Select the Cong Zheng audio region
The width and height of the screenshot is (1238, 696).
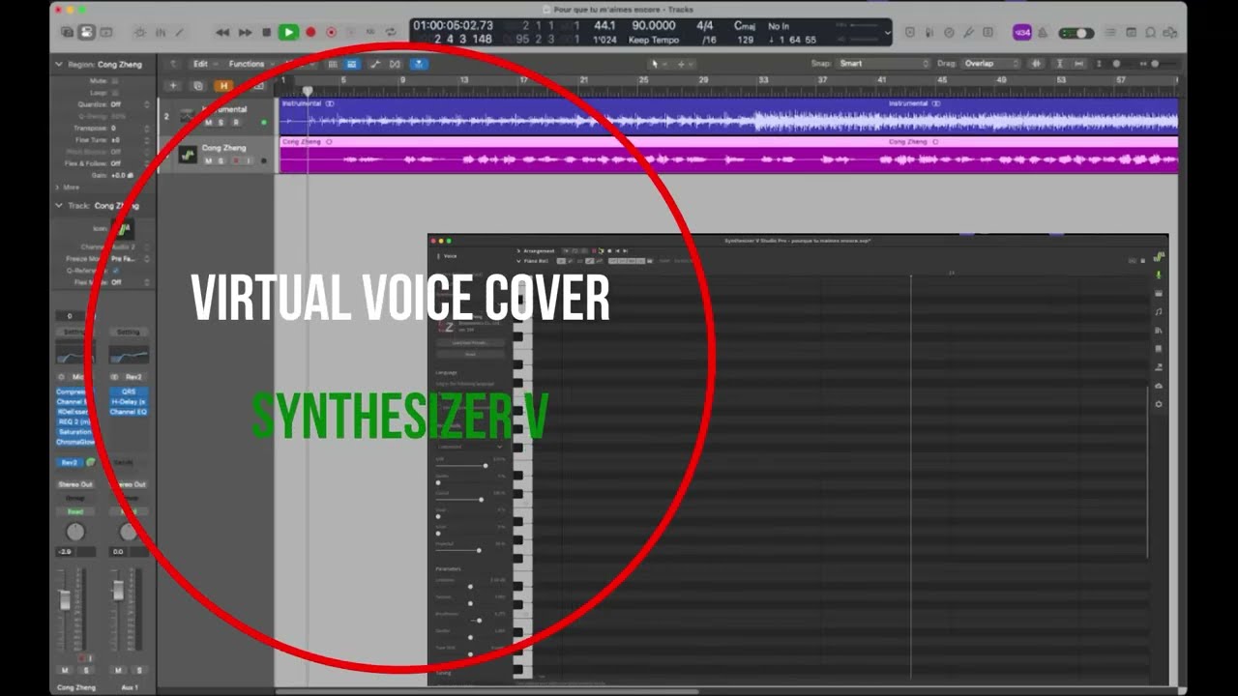tap(728, 155)
